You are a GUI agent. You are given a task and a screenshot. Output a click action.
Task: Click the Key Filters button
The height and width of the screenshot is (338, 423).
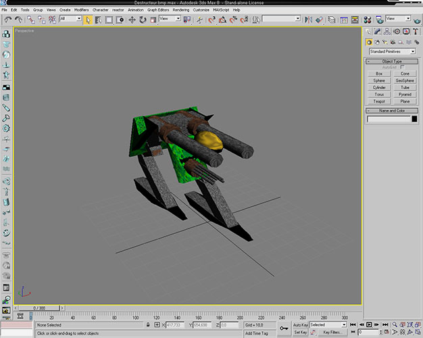330,333
